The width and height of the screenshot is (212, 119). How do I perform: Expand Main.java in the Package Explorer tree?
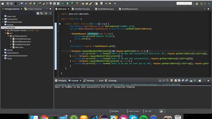pyautogui.click(x=11, y=47)
